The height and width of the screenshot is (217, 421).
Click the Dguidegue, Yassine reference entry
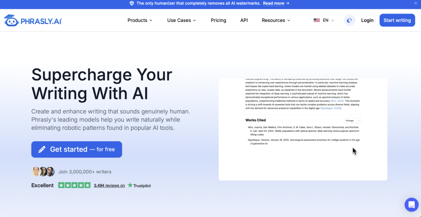304,142
